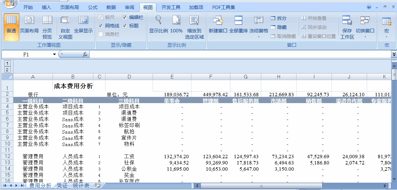Viewport: 397px width, 190px height.
Task: Expand the formula bar chevron
Action: tap(394, 55)
